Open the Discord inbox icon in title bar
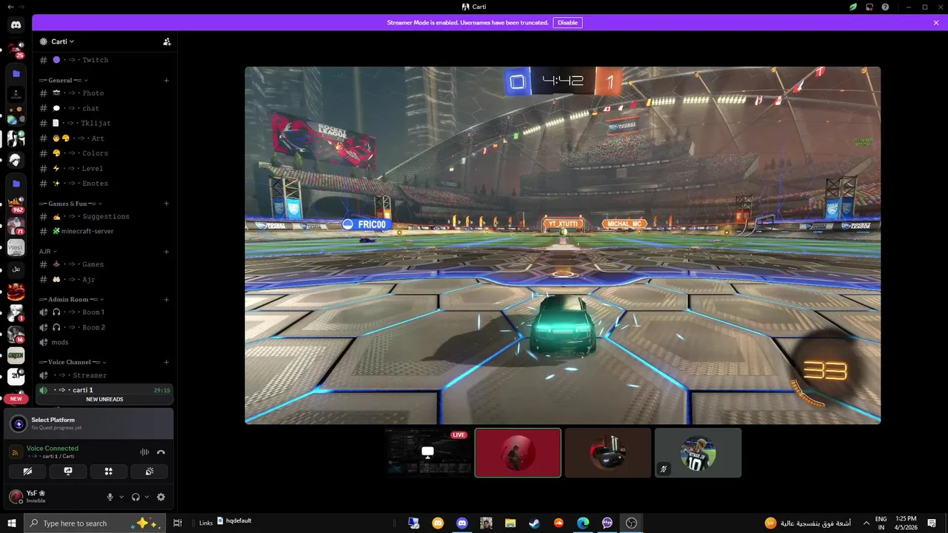Image resolution: width=948 pixels, height=533 pixels. point(870,7)
